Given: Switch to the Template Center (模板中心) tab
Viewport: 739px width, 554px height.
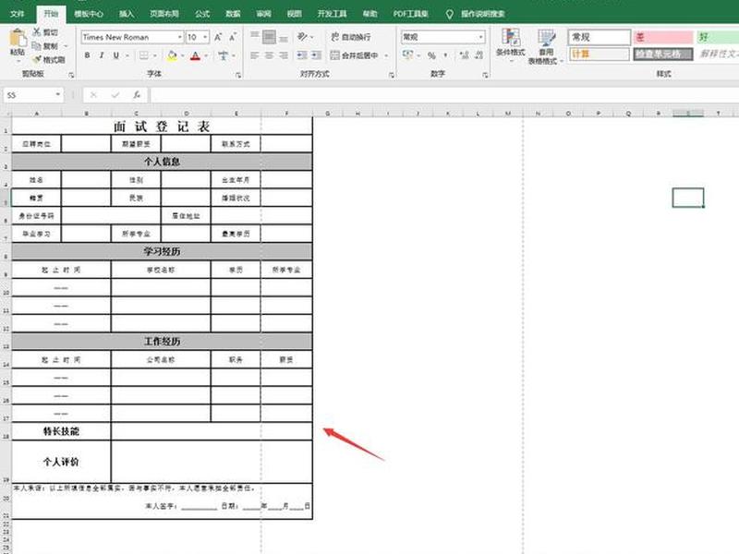Looking at the screenshot, I should [x=88, y=14].
